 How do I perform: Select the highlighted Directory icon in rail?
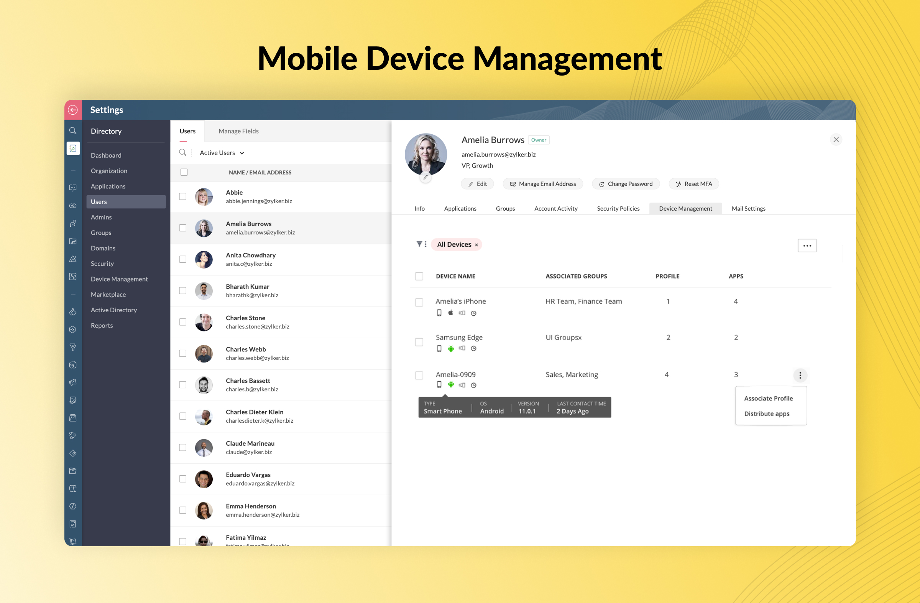[x=73, y=148]
